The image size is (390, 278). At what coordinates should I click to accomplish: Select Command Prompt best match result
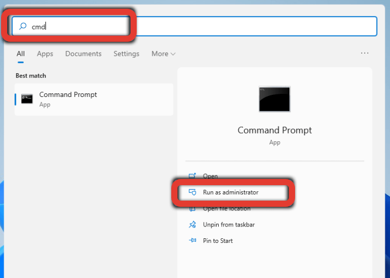click(94, 100)
